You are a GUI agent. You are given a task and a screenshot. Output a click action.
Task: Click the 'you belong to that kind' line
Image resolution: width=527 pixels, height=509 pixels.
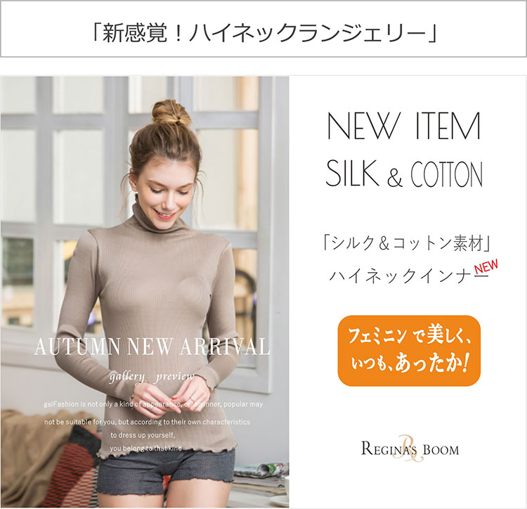pos(145,448)
